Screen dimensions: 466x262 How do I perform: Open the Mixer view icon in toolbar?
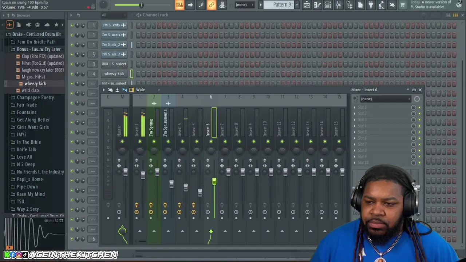point(339,5)
